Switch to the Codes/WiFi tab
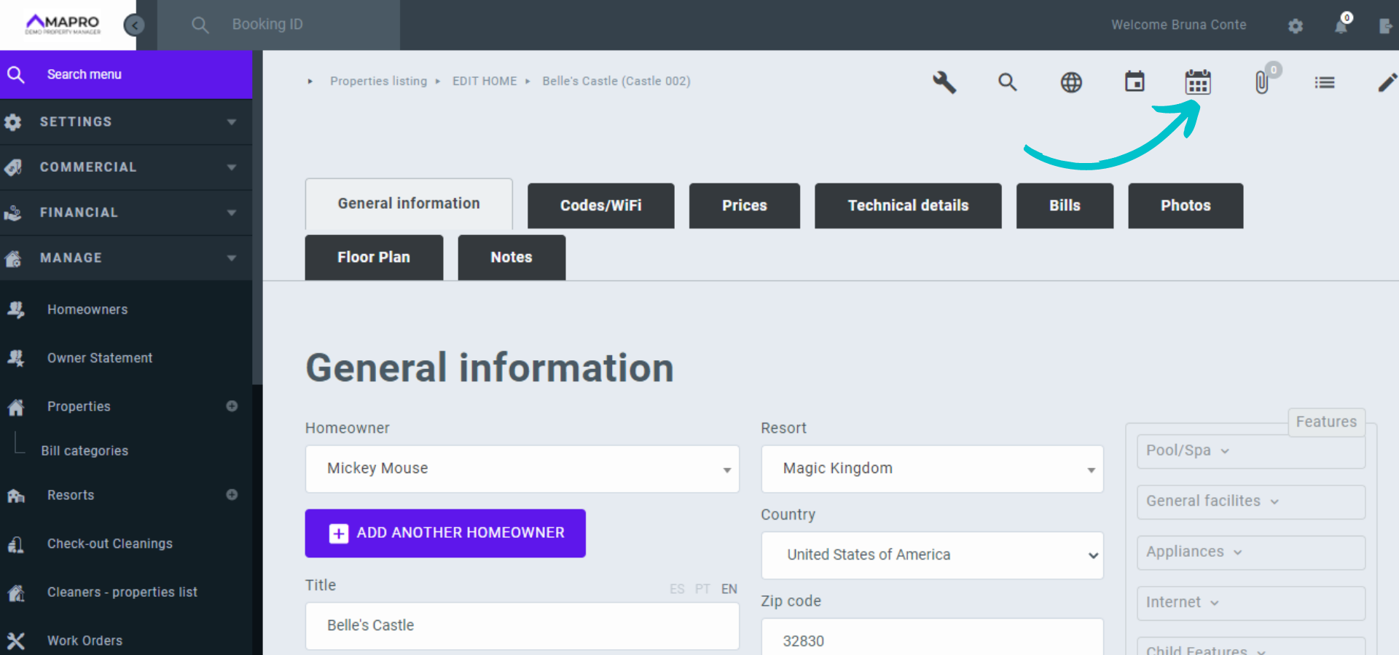Viewport: 1399px width, 655px height. 600,206
